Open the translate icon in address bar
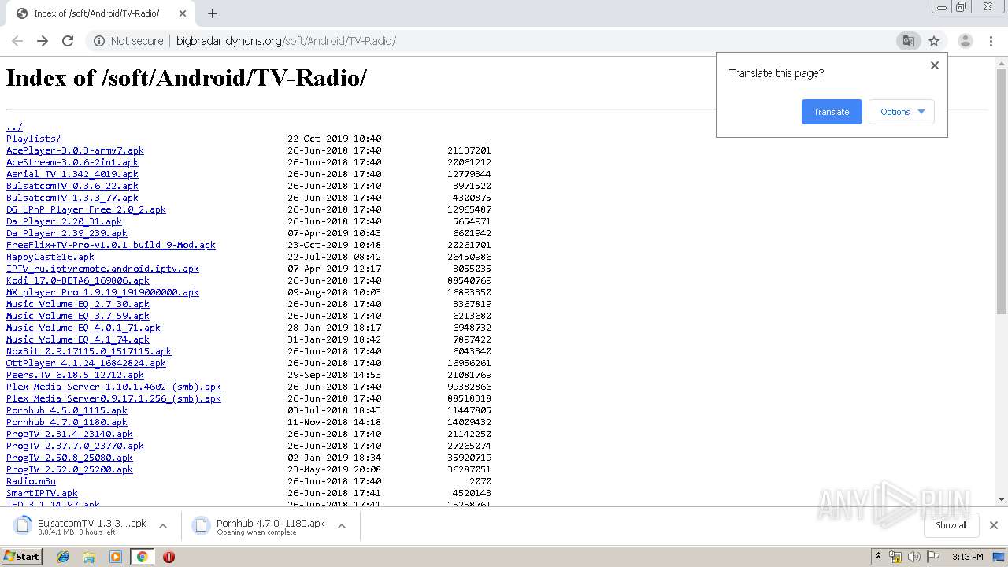 pos(909,41)
